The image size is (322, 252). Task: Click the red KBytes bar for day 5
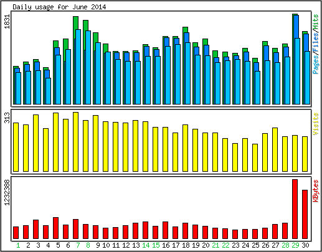55,228
